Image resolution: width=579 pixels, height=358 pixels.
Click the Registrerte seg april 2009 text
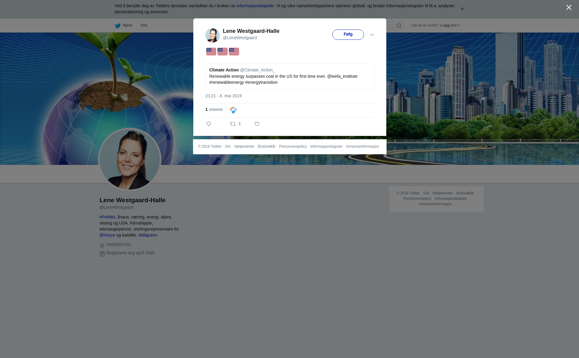[130, 253]
